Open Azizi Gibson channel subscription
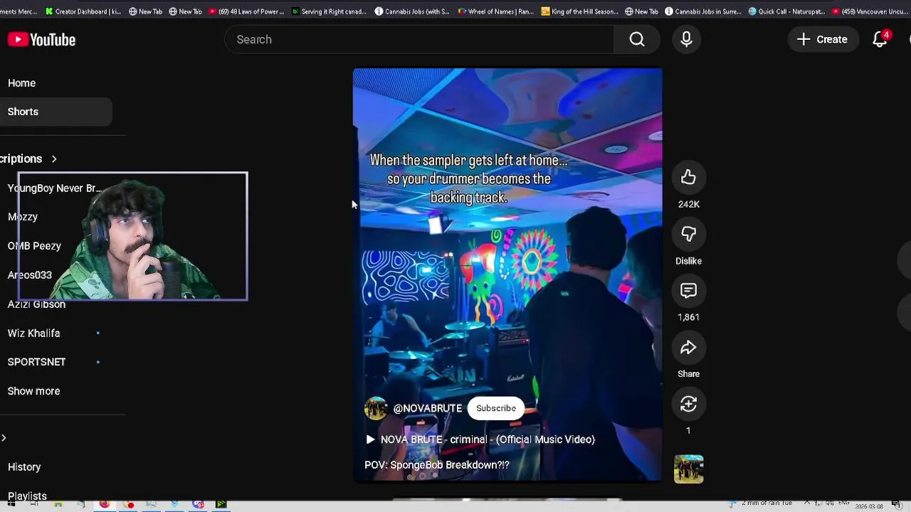 pyautogui.click(x=36, y=304)
